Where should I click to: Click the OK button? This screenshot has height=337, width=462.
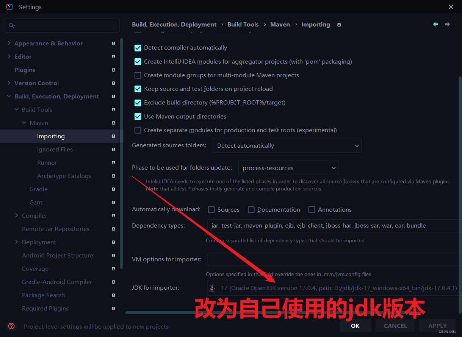[355, 326]
